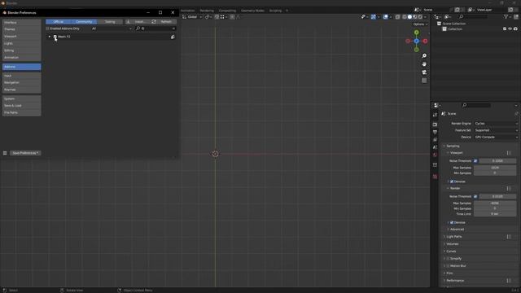The width and height of the screenshot is (521, 293).
Task: Click the Mesh: F2 addon user icon
Action: coord(173,37)
